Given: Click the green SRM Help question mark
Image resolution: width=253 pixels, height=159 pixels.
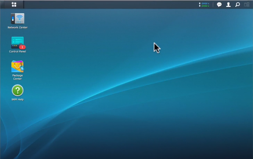Looking at the screenshot, I should [18, 91].
